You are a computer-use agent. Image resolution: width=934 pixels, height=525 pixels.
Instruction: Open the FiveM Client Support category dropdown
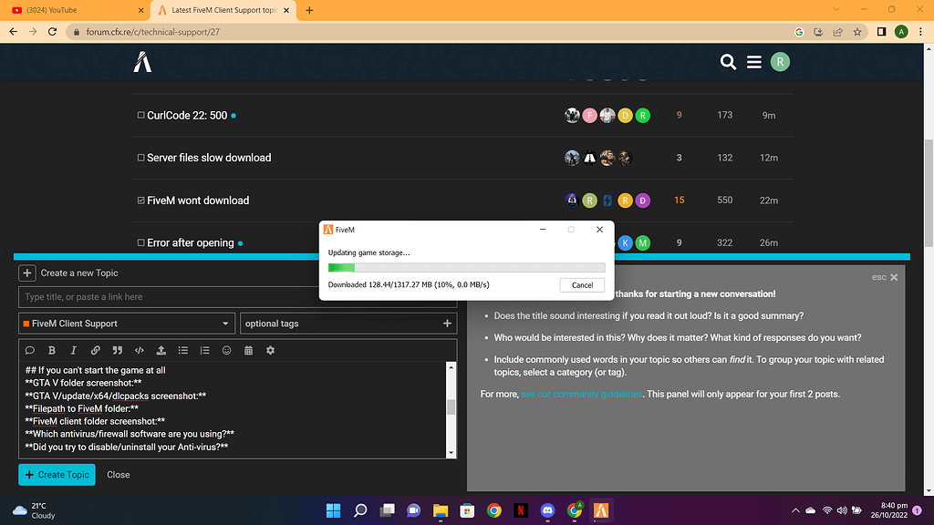coord(225,323)
